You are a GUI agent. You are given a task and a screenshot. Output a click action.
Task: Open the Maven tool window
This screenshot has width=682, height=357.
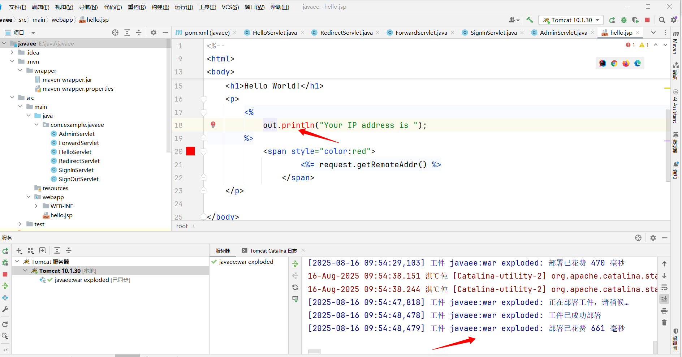pos(675,43)
